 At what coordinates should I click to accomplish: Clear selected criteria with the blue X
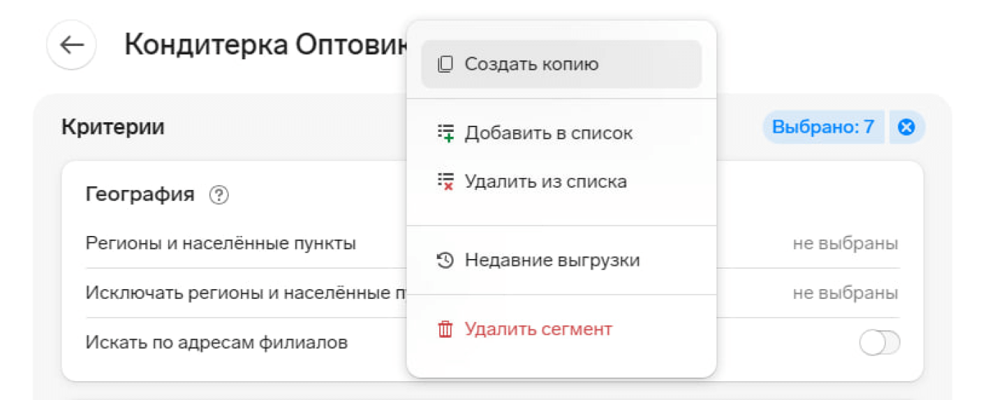tap(906, 127)
